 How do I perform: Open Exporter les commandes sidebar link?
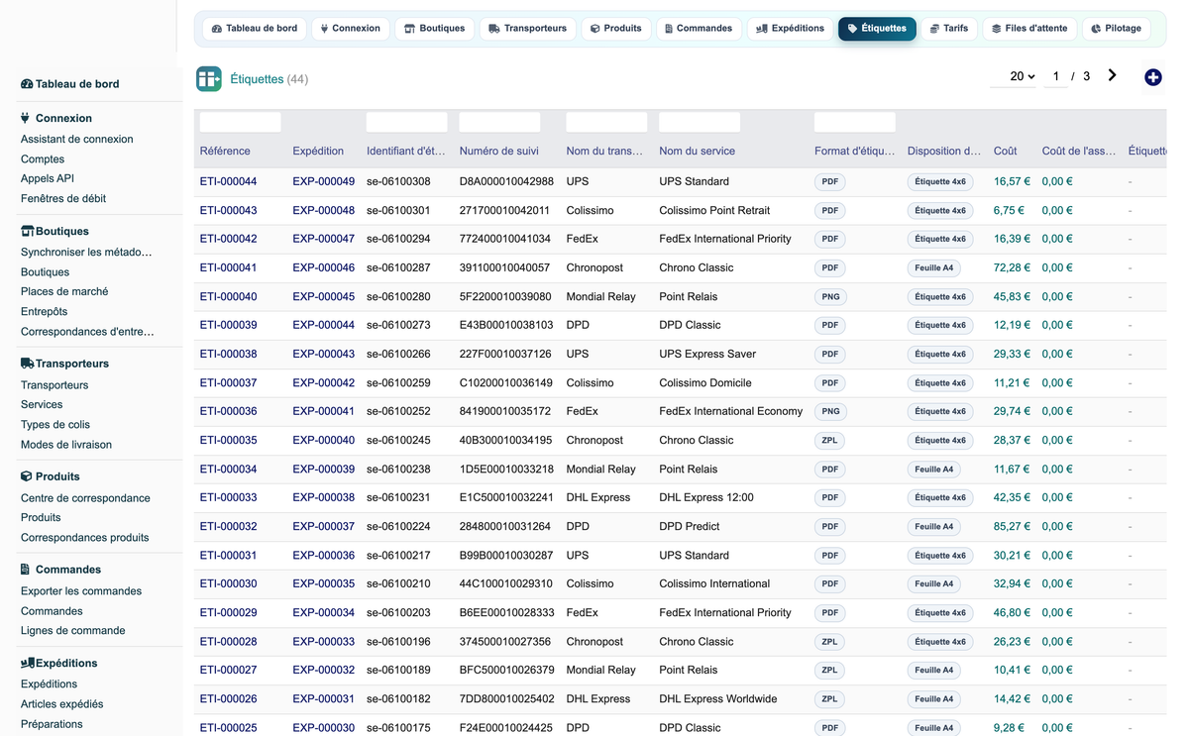pyautogui.click(x=81, y=591)
